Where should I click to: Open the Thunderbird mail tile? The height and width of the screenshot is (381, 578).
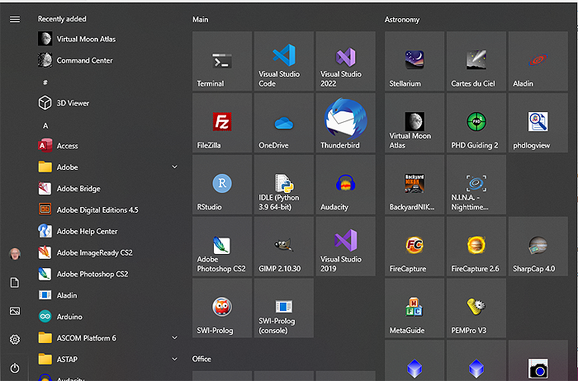[x=345, y=122]
